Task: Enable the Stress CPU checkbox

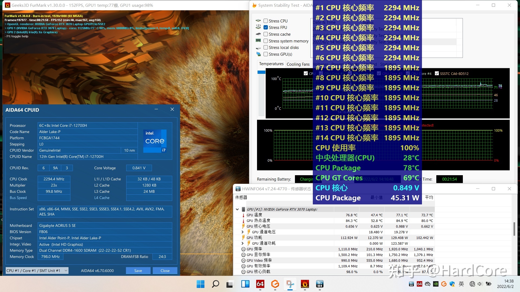Action: pos(266,21)
